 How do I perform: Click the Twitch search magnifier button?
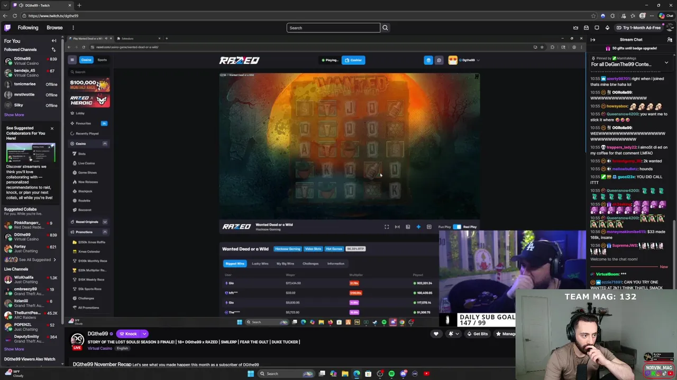click(385, 27)
